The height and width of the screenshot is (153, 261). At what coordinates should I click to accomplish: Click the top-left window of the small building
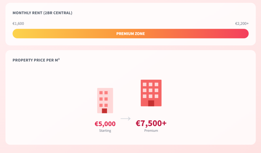tap(101, 93)
